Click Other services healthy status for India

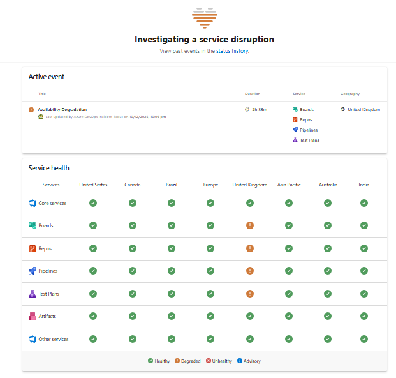click(x=364, y=339)
